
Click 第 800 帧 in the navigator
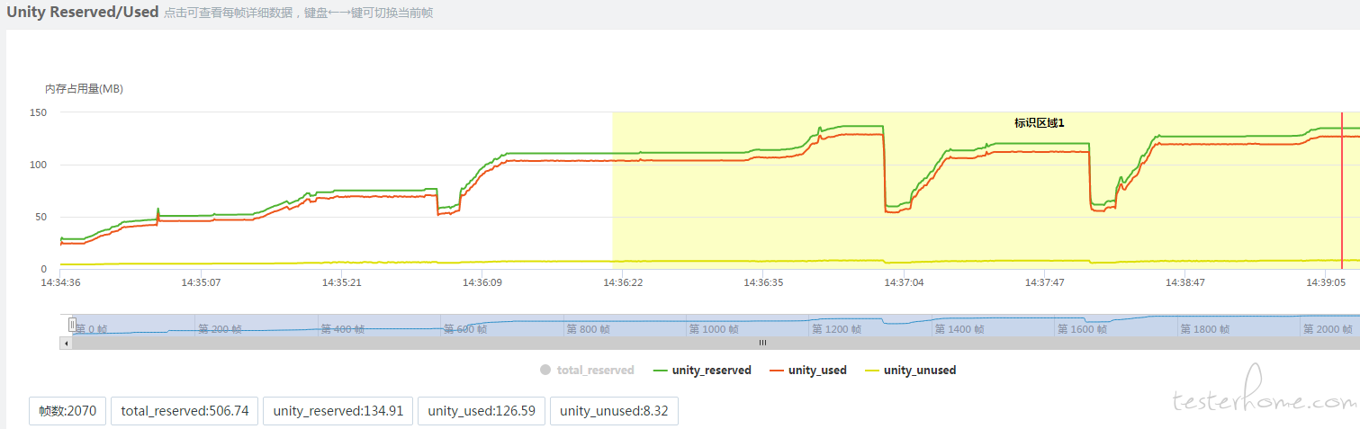click(x=589, y=329)
